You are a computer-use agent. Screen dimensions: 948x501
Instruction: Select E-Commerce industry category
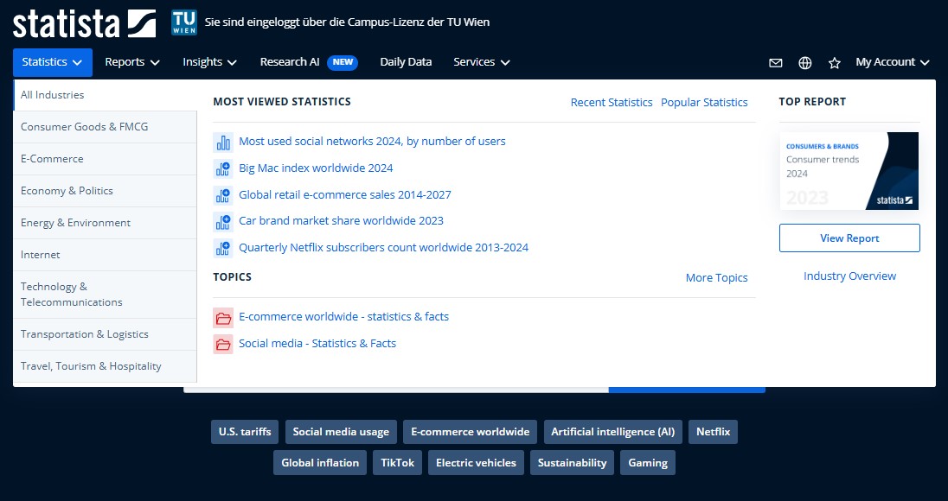point(106,159)
